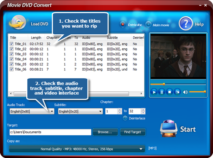The height and width of the screenshot is (158, 213).
Task: Select the Title_01 row length 02:17:52
Action: (x=36, y=44)
